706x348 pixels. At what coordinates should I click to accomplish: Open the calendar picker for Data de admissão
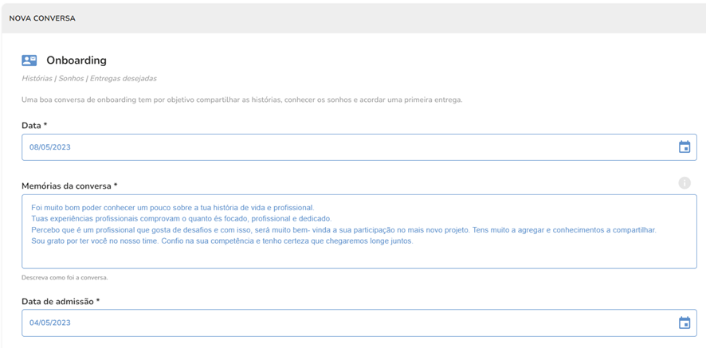[x=684, y=323]
